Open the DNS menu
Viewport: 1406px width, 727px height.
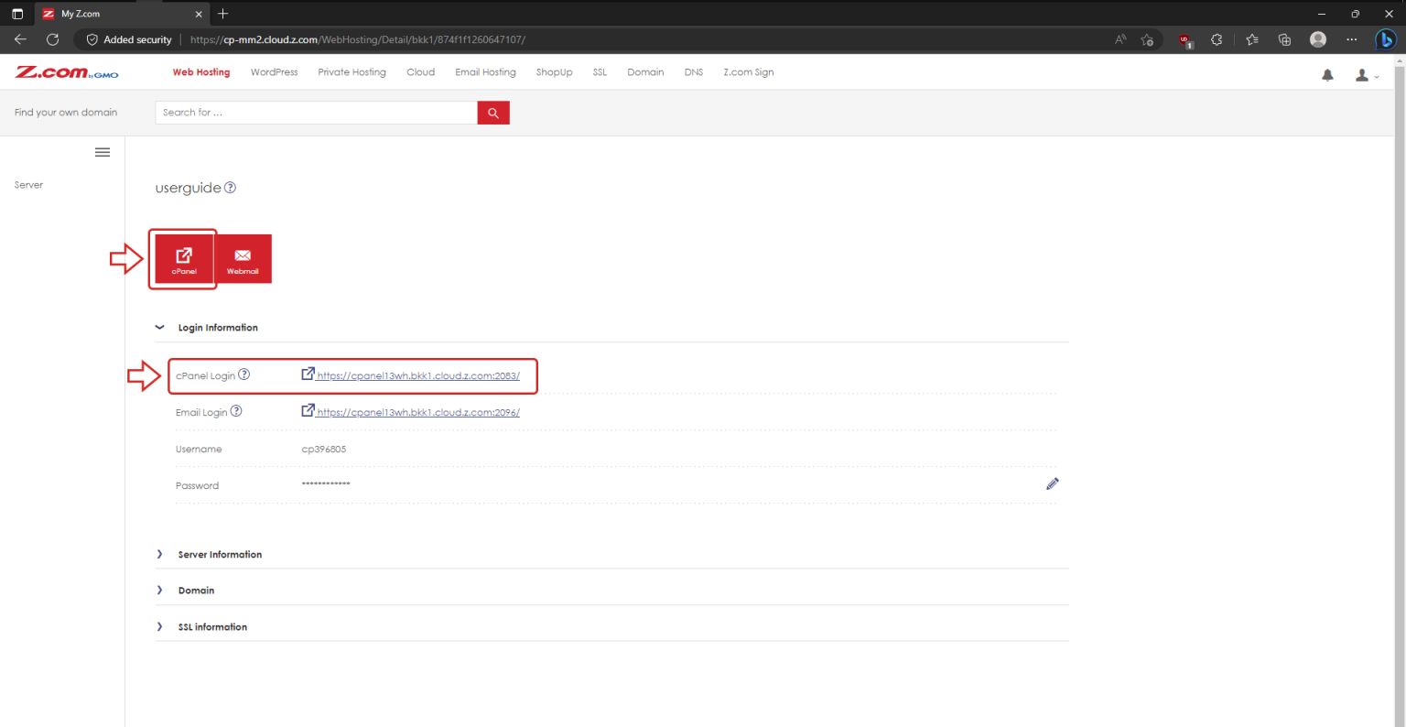[x=694, y=72]
